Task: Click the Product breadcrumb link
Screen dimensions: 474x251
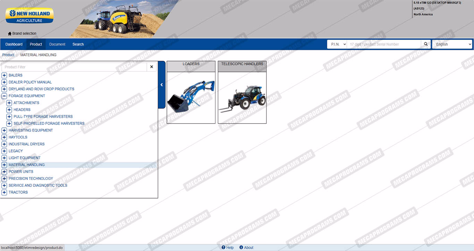Action: [8, 55]
